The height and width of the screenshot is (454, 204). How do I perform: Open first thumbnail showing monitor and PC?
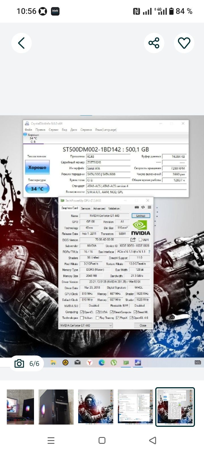coord(20,407)
